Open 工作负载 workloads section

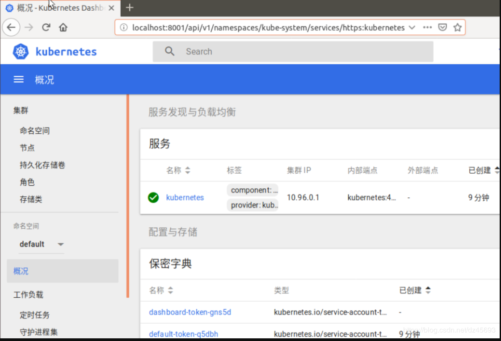(x=29, y=295)
